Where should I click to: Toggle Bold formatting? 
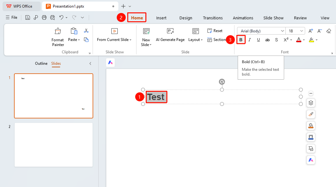click(x=241, y=40)
